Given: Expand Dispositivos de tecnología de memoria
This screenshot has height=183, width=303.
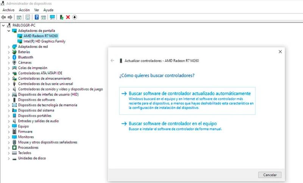Looking at the screenshot, I should 9,105.
